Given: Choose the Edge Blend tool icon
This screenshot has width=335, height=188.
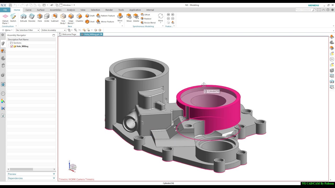Looking at the screenshot, I should coord(71,16).
